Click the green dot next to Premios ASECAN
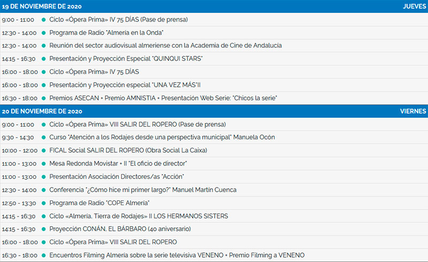This screenshot has width=428, height=262. tap(43, 98)
